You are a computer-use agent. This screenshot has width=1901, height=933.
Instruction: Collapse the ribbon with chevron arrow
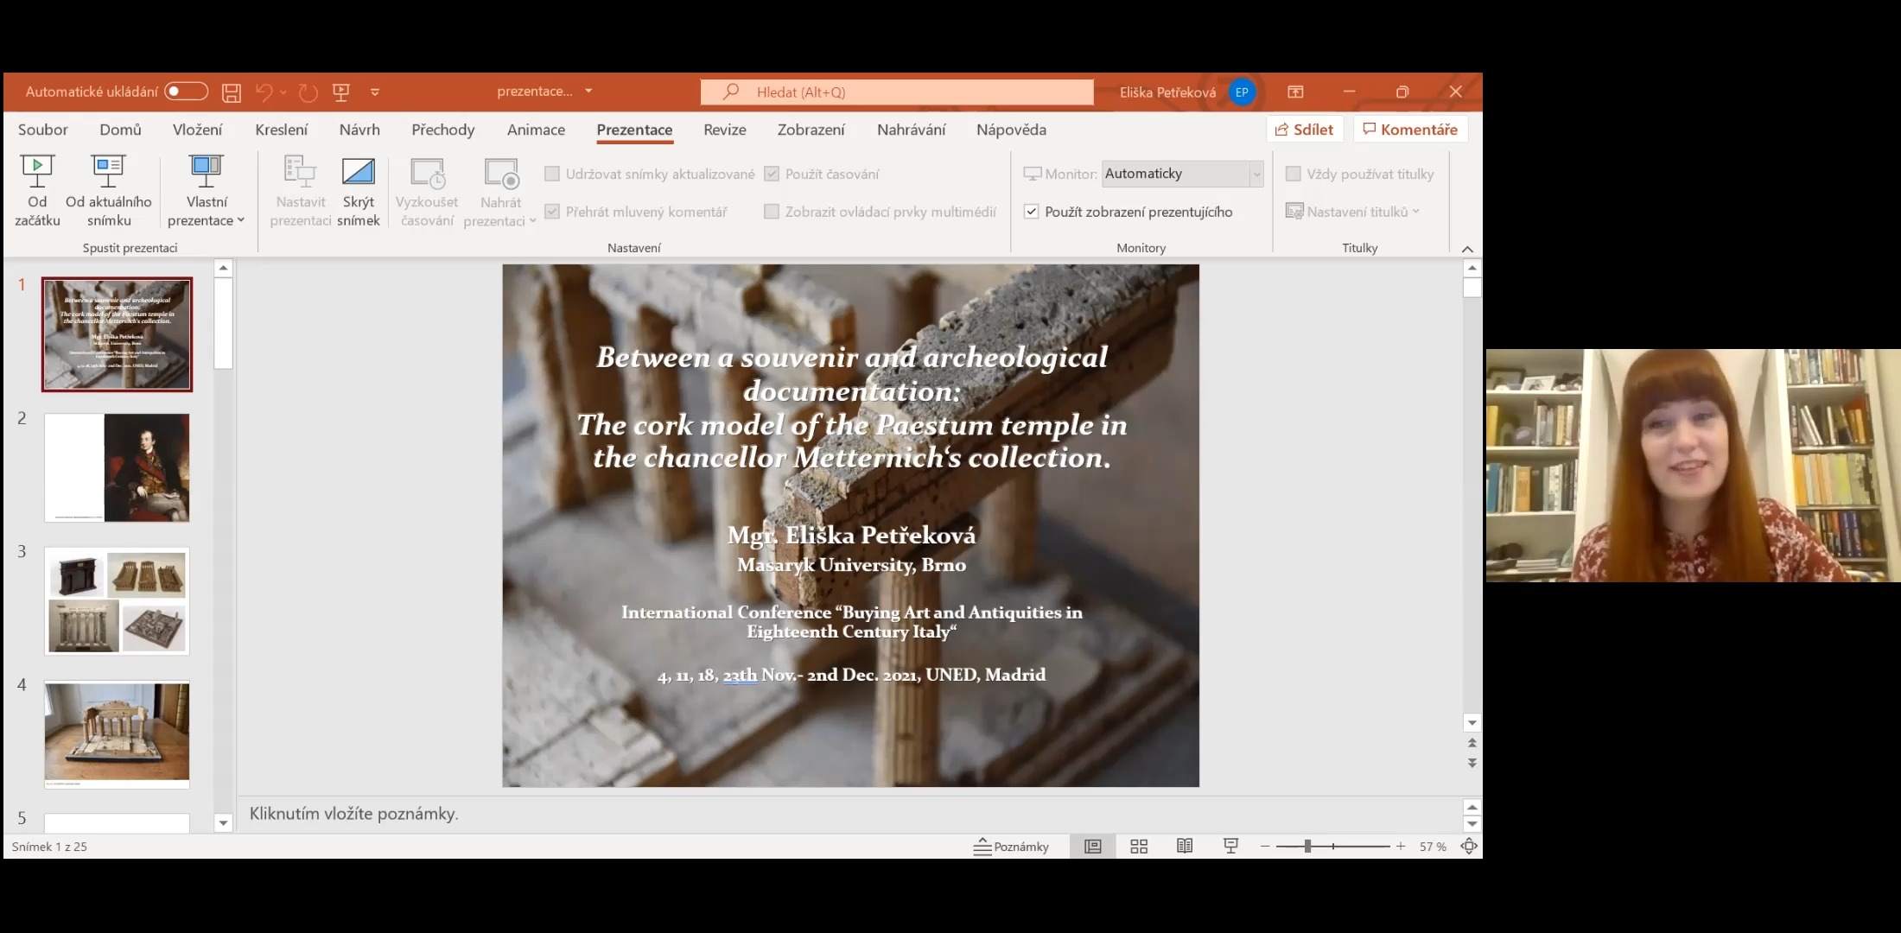(x=1467, y=249)
